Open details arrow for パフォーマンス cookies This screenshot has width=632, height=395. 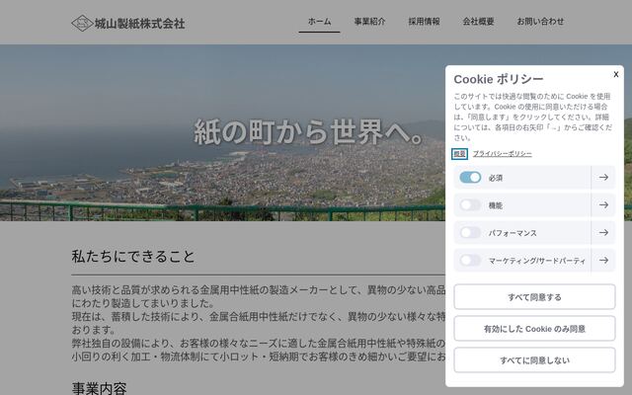click(603, 233)
